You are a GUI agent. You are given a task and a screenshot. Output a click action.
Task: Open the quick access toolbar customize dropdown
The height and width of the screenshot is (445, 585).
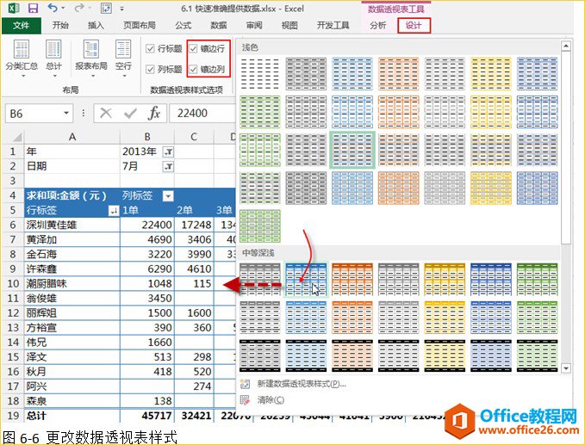click(x=122, y=9)
